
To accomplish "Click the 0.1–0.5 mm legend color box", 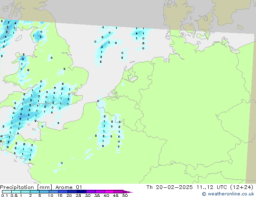I will click(x=7, y=192).
